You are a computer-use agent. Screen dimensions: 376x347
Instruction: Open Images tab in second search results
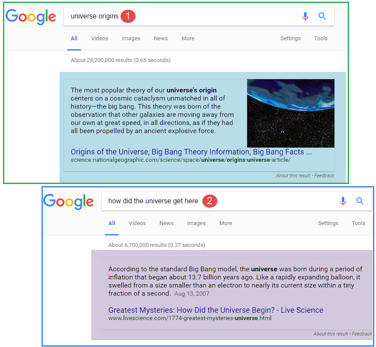(196, 223)
